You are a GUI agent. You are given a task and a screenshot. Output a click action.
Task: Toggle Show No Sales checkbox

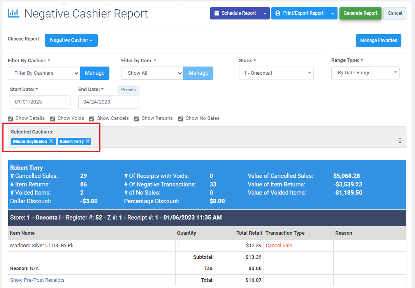coord(181,119)
